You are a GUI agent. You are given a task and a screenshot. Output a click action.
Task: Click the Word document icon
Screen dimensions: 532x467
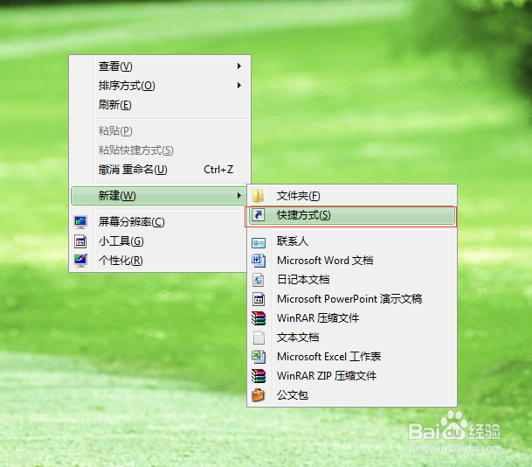click(259, 261)
